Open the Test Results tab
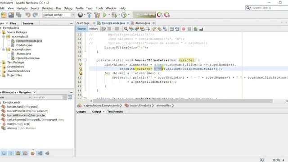 [115, 112]
